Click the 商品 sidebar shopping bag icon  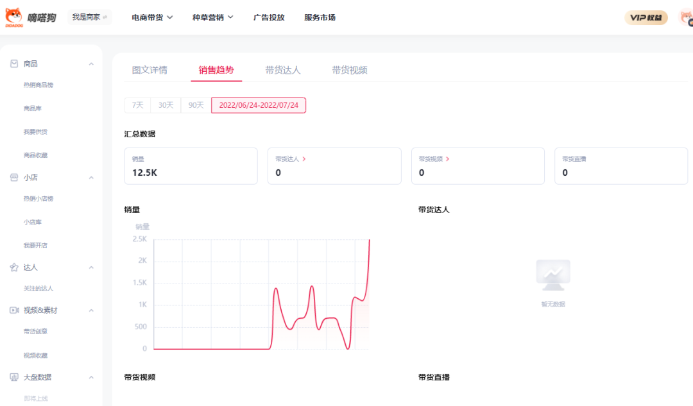[14, 63]
